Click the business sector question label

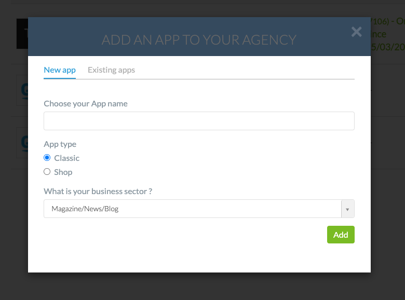(98, 191)
